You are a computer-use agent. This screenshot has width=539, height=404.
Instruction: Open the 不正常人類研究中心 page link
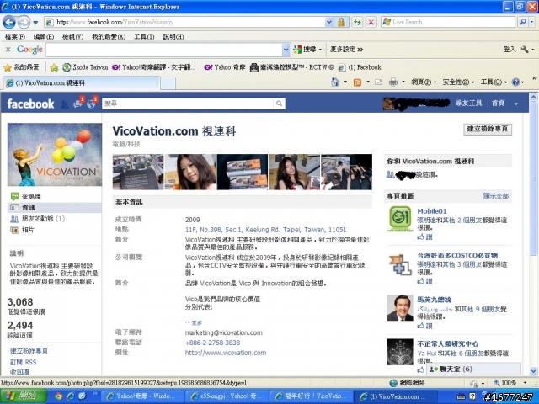click(x=447, y=344)
